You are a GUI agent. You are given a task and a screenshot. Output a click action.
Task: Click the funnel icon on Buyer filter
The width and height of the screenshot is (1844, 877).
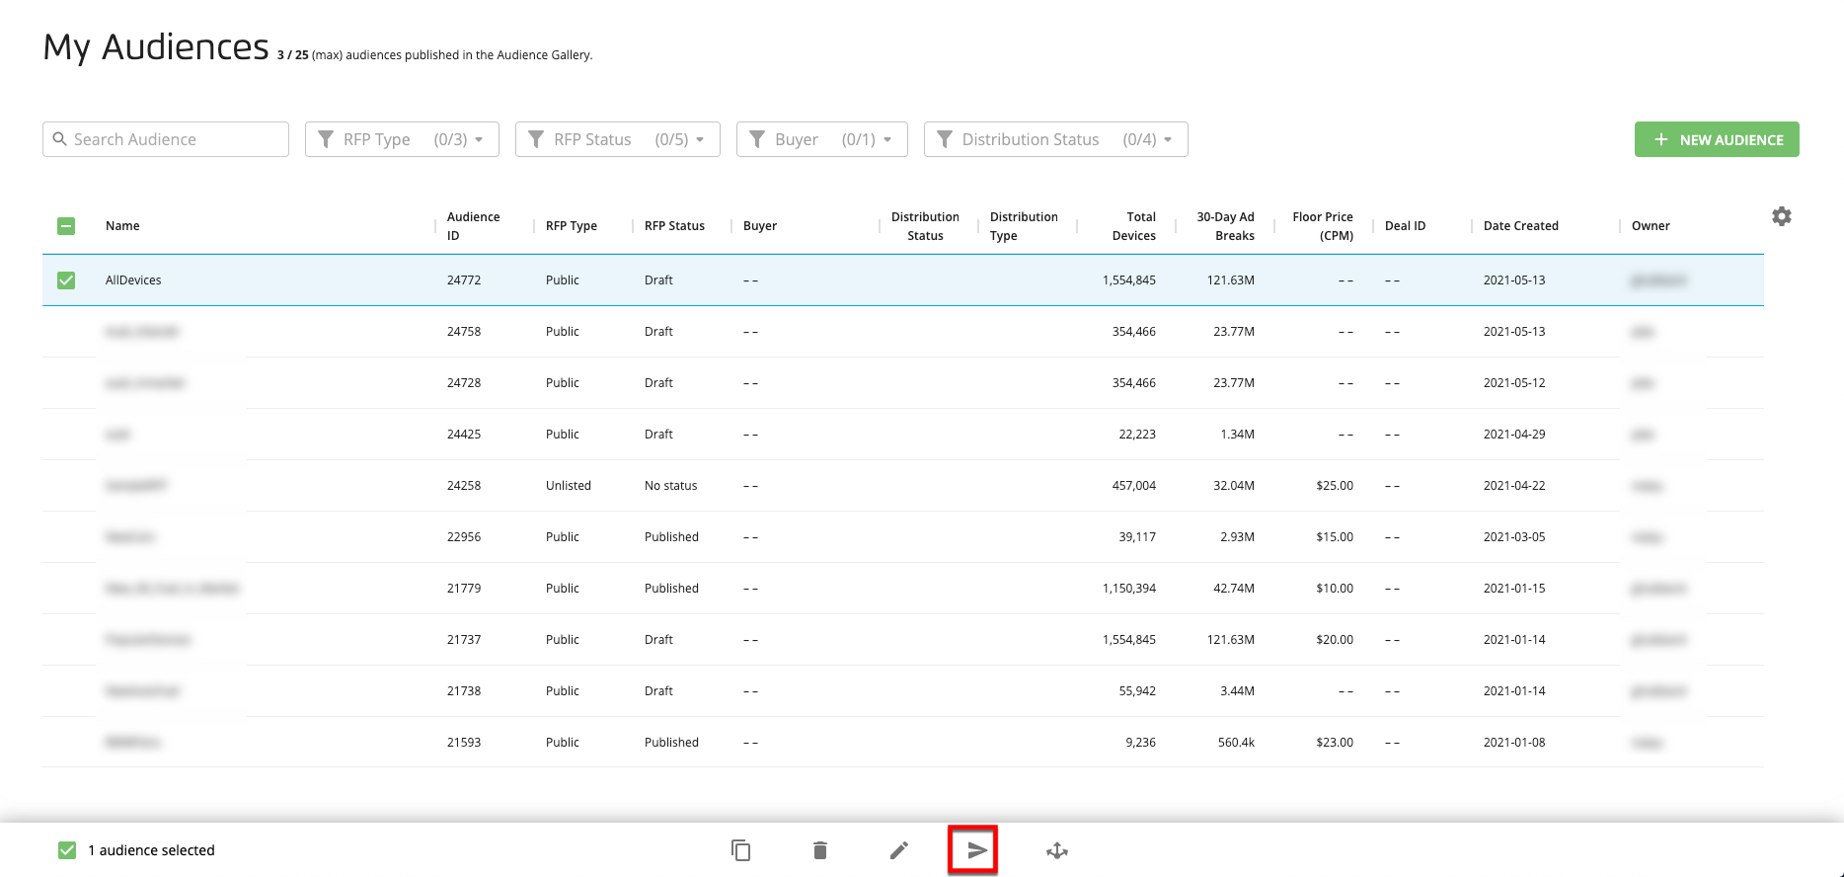tap(757, 139)
